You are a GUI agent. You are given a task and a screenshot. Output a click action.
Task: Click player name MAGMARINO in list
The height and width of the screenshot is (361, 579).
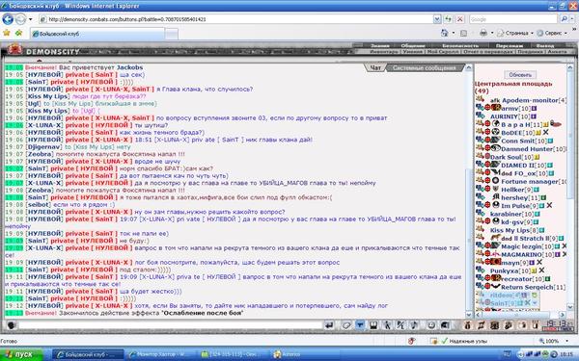point(521,254)
